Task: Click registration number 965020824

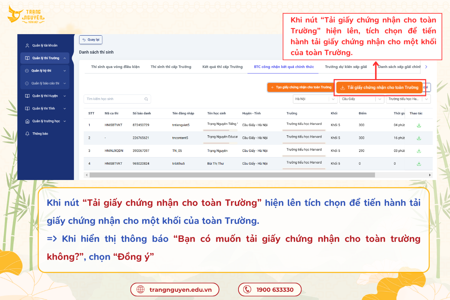Action: pyautogui.click(x=141, y=163)
